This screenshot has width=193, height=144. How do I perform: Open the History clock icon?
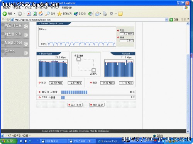coord(90,13)
